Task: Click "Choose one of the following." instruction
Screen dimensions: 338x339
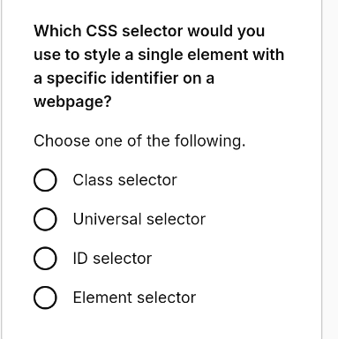Action: point(139,140)
